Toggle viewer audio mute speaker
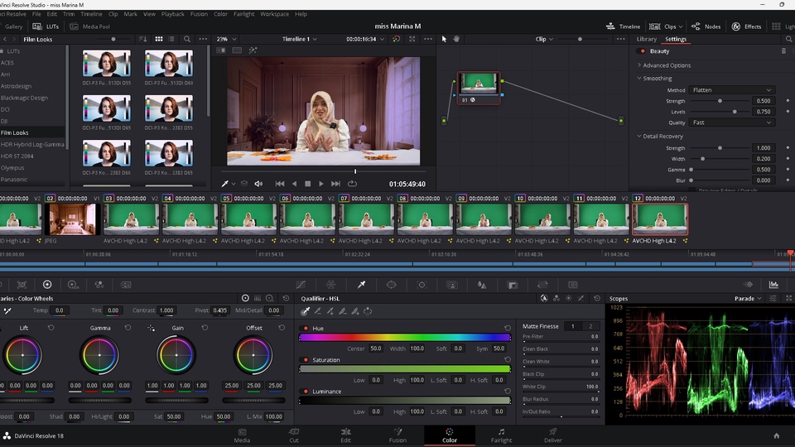Image resolution: width=795 pixels, height=447 pixels. click(x=258, y=184)
